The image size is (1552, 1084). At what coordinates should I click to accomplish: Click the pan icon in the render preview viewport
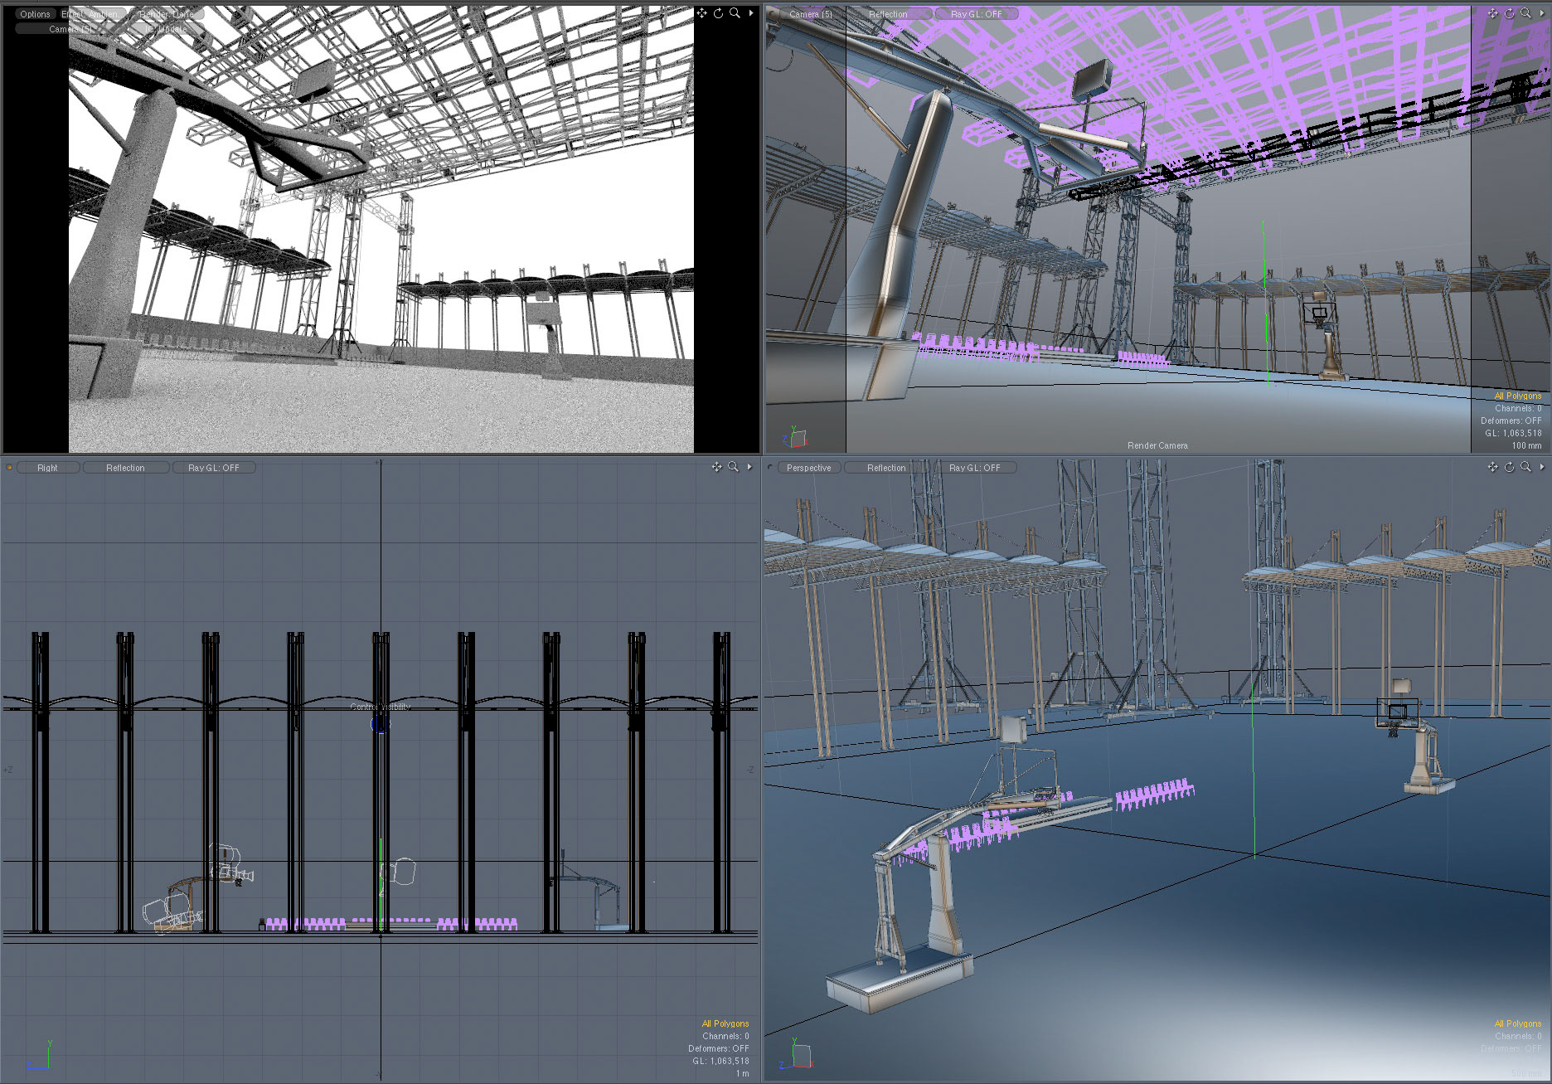pyautogui.click(x=701, y=13)
